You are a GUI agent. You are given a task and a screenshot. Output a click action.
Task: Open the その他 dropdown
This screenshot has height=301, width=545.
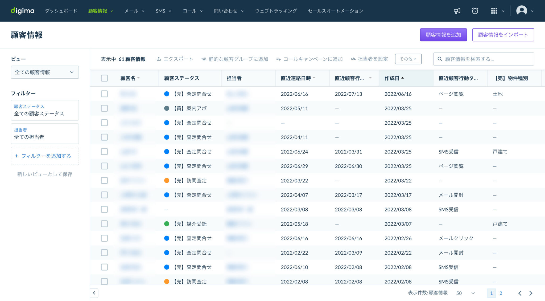pyautogui.click(x=408, y=59)
